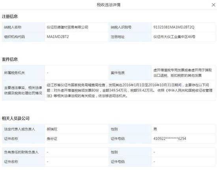Click 性别 label in legal representative row
Image resolution: width=217 pixels, height=170 pixels.
(130, 129)
